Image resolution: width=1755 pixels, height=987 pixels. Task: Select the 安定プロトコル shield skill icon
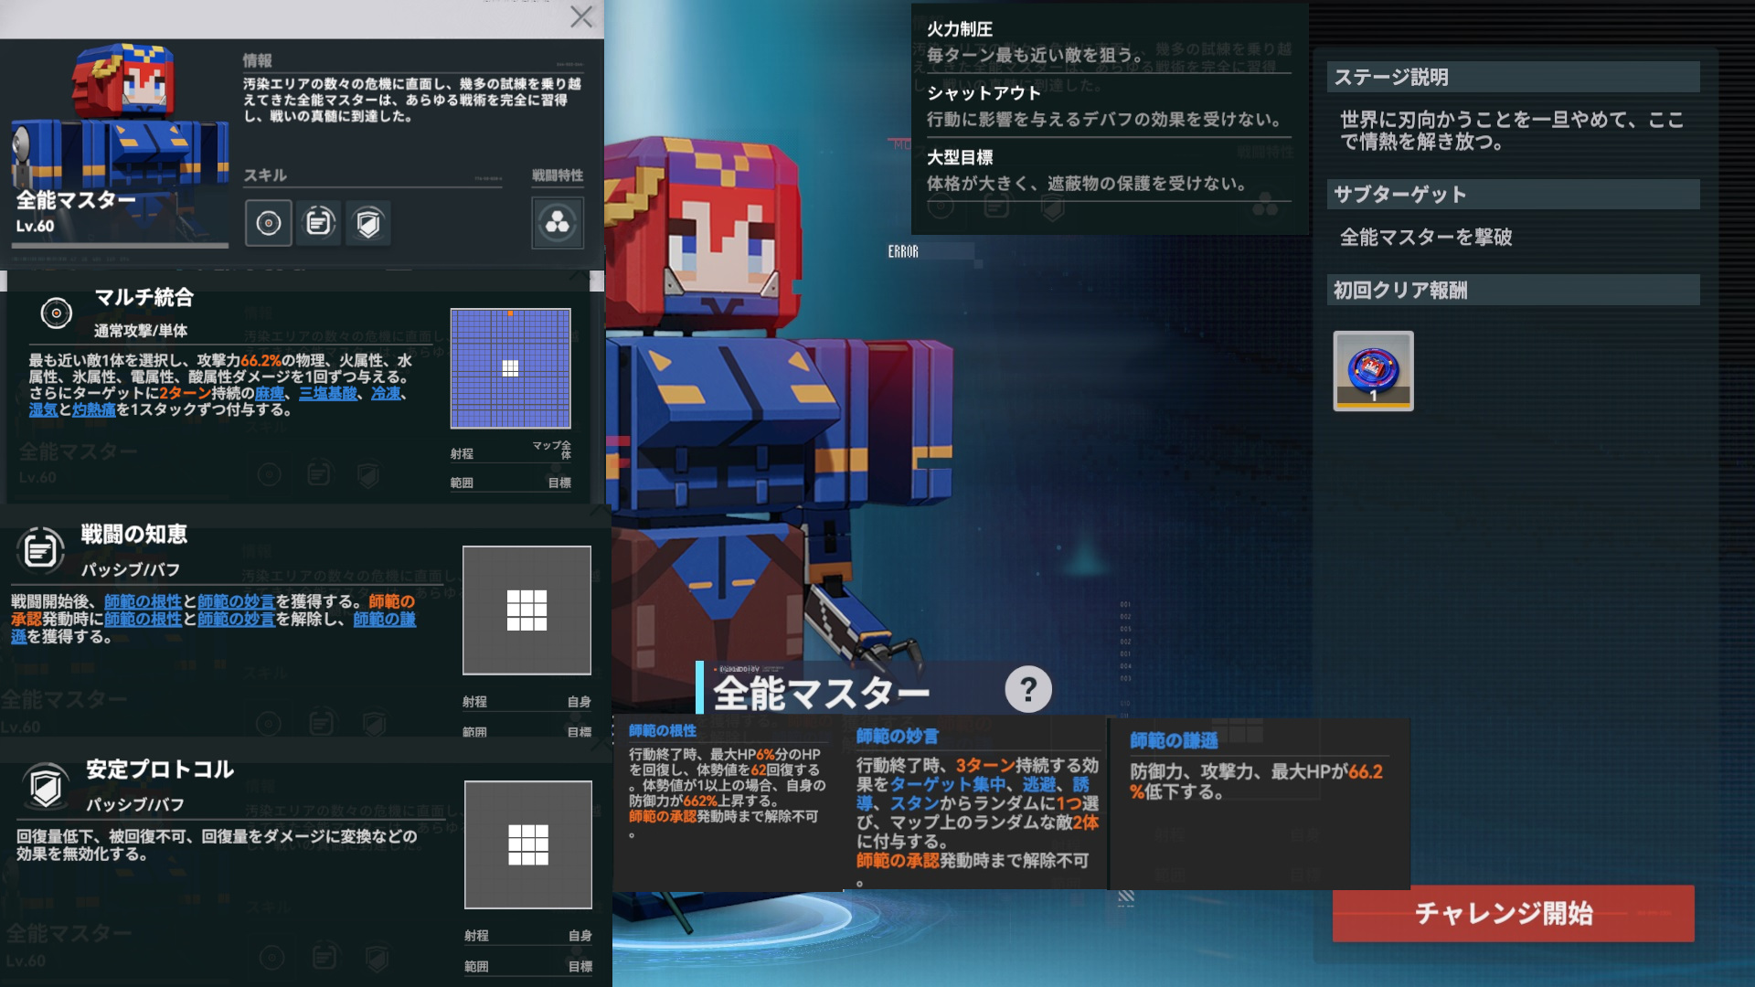coord(368,223)
